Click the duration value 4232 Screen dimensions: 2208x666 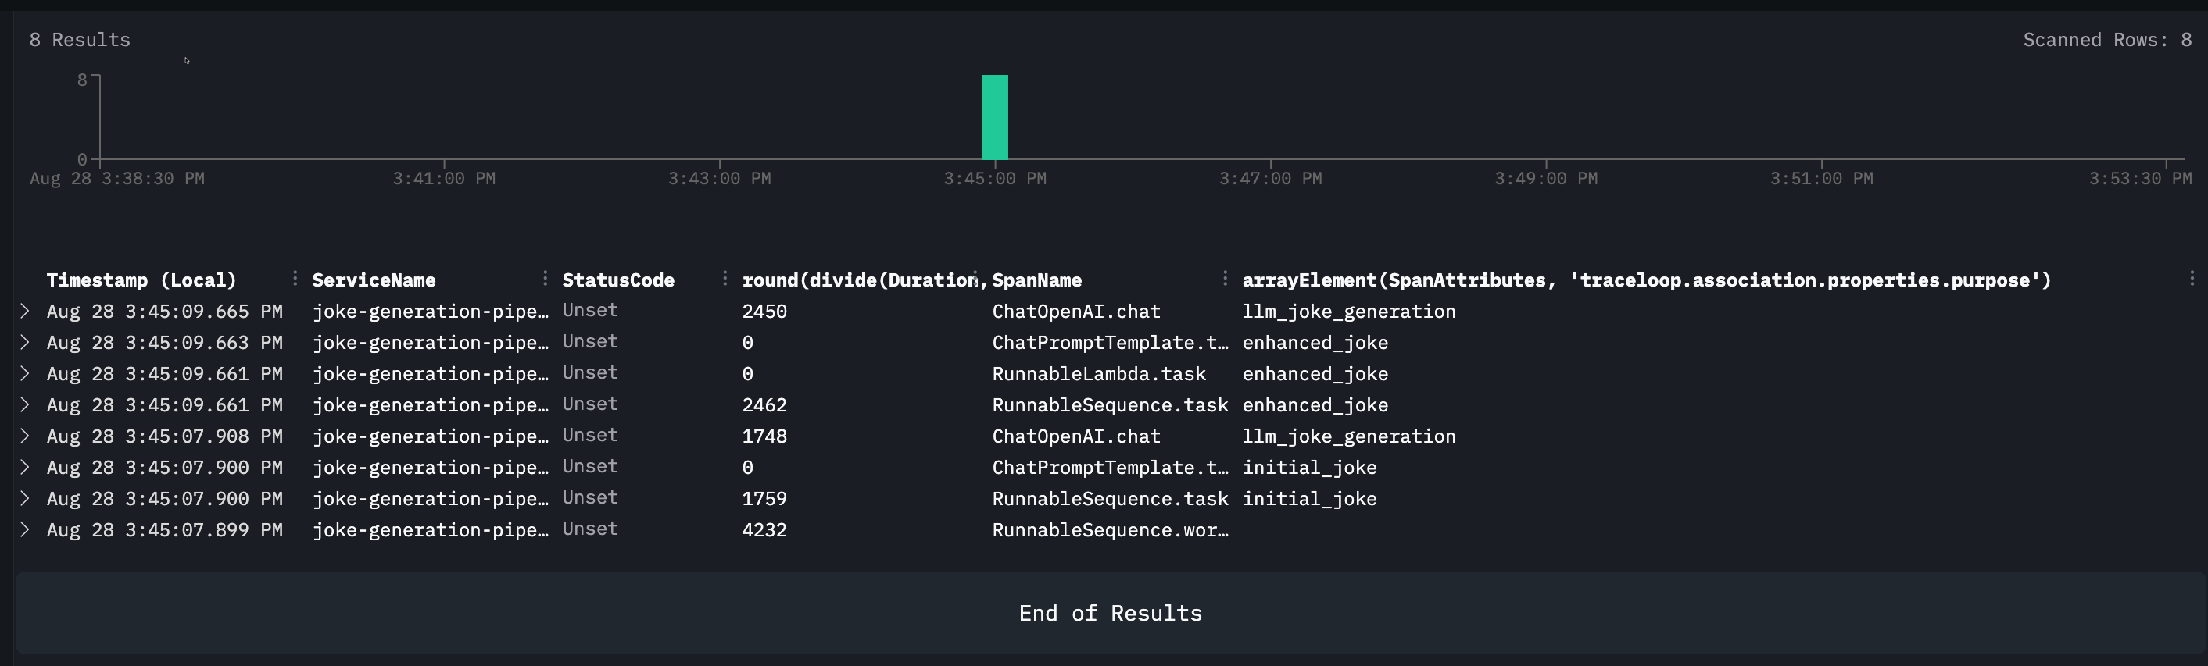[764, 530]
